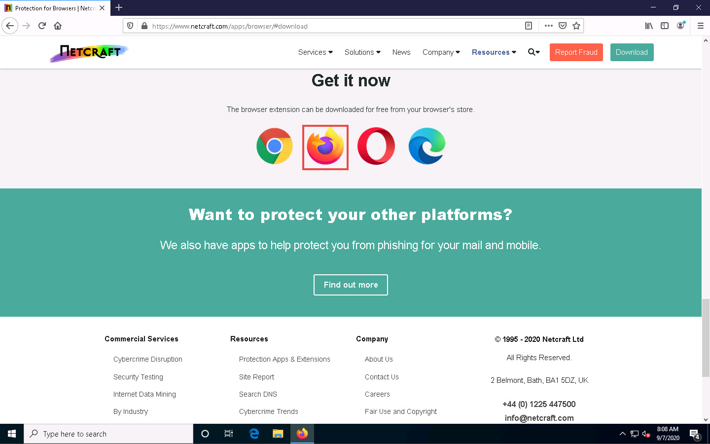Open Firefox library icon
Screen dimensions: 710x444
649,26
